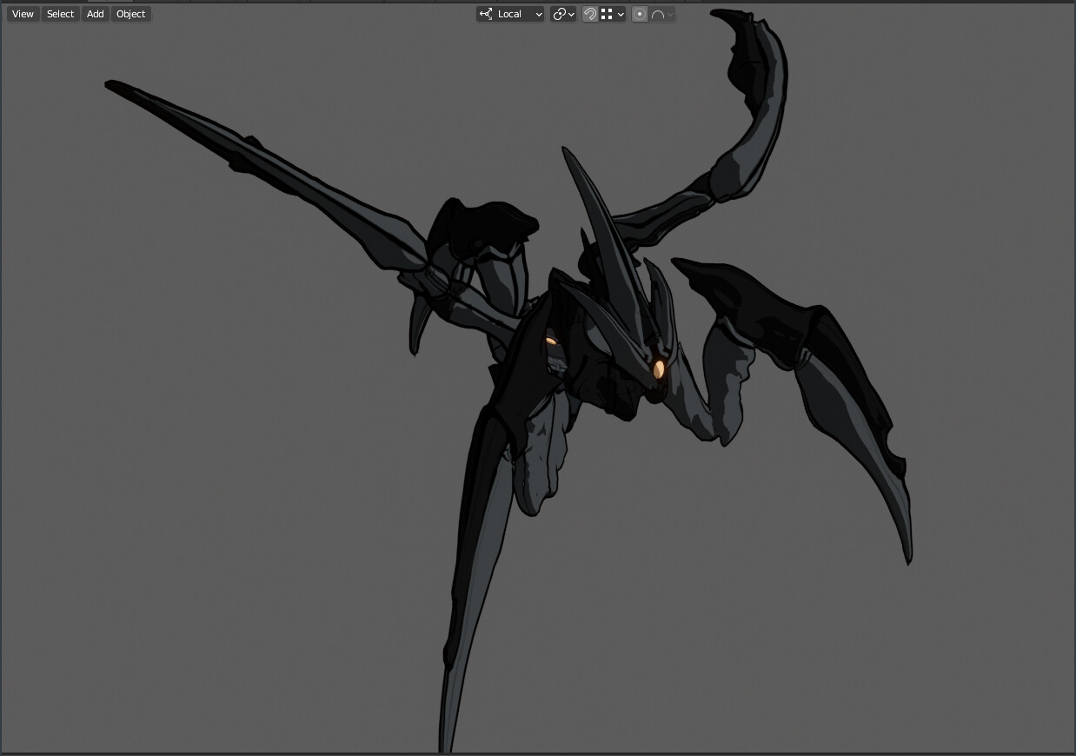This screenshot has width=1076, height=756.
Task: Open the Object menu
Action: (130, 13)
